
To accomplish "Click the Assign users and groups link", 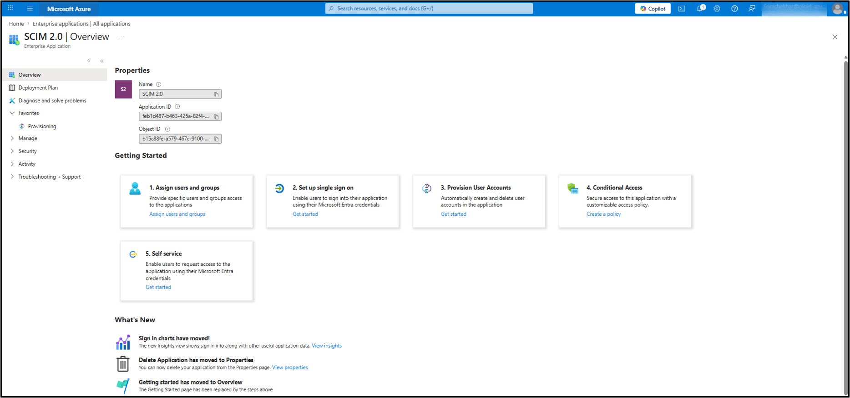I will point(177,214).
